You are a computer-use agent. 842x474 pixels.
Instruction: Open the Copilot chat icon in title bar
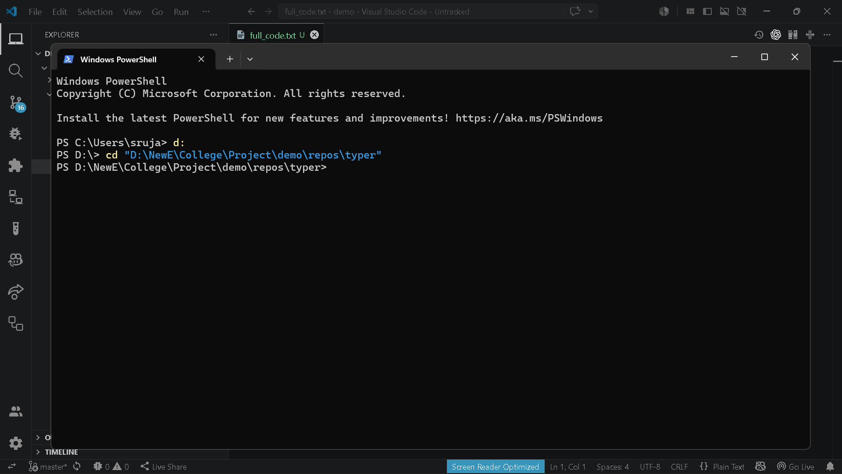click(x=575, y=11)
